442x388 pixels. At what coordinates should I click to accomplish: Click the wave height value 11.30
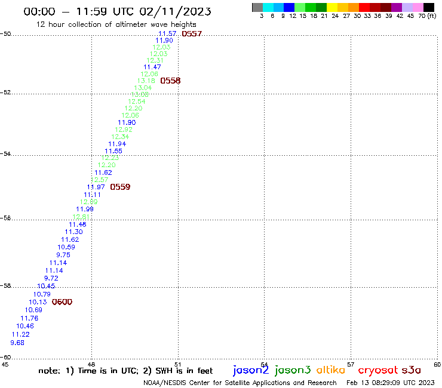(x=73, y=232)
